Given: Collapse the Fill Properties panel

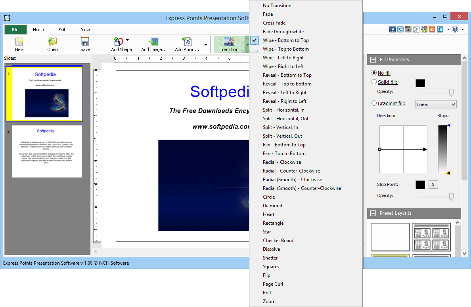Looking at the screenshot, I should click(373, 60).
